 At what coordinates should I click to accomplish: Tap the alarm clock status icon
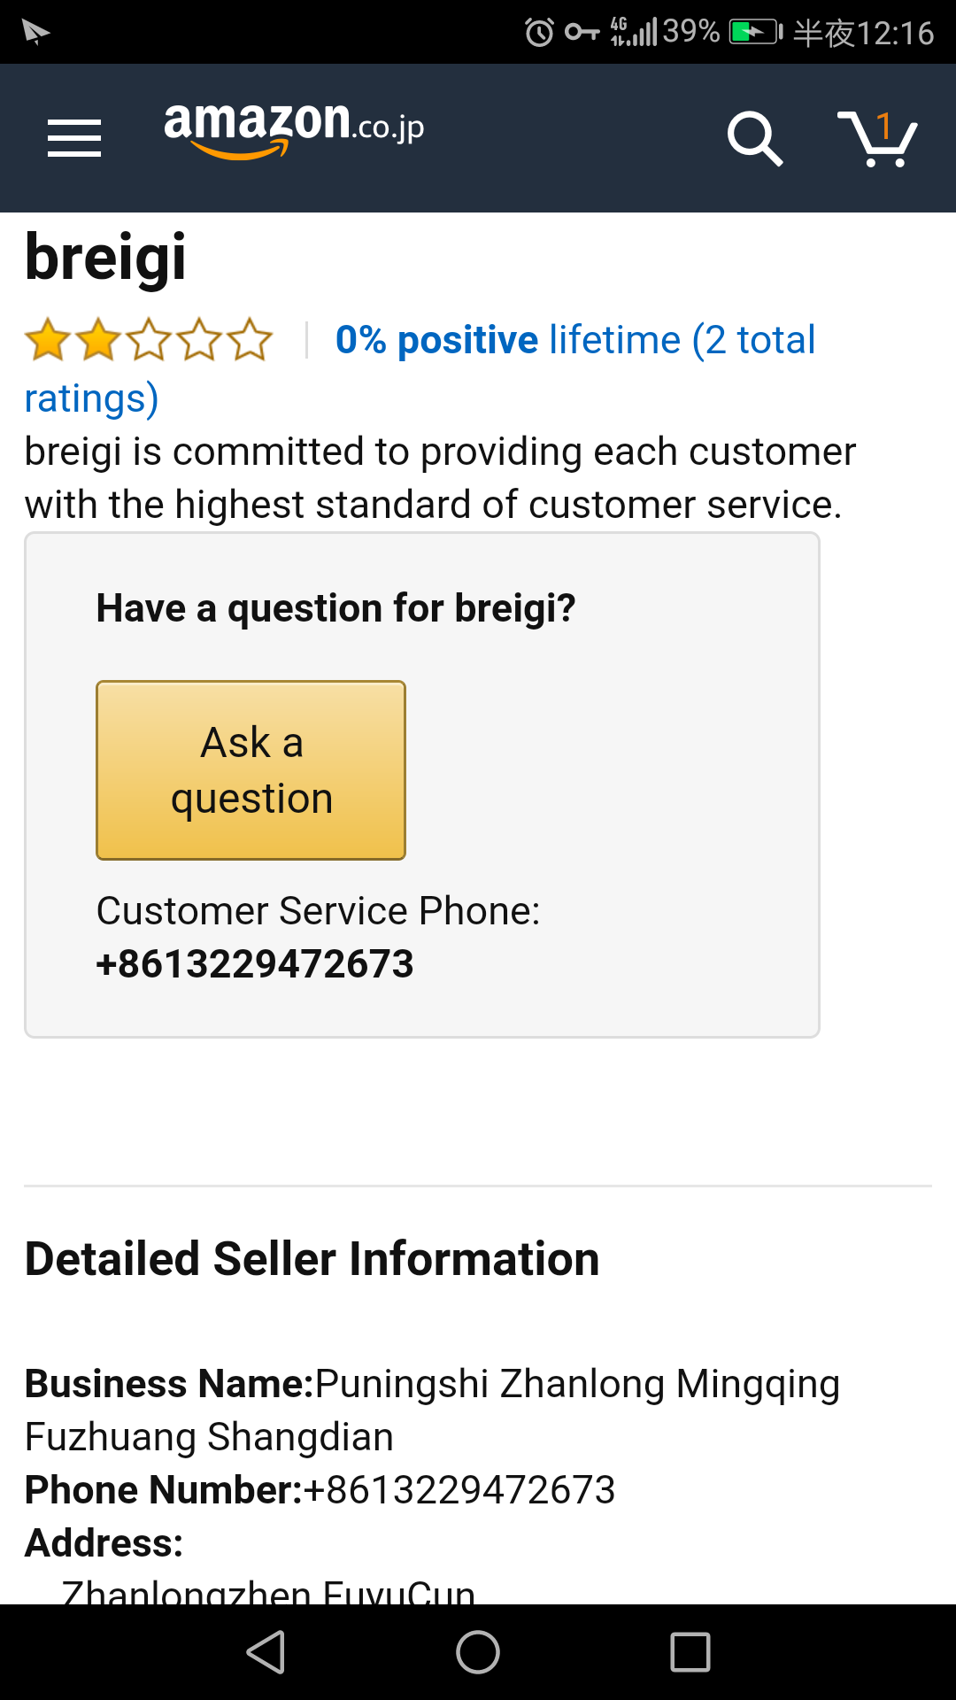539,33
